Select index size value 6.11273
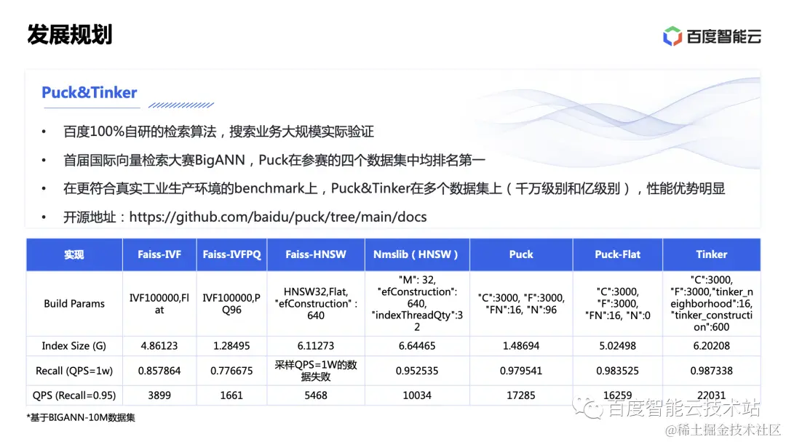The width and height of the screenshot is (786, 442). click(316, 346)
